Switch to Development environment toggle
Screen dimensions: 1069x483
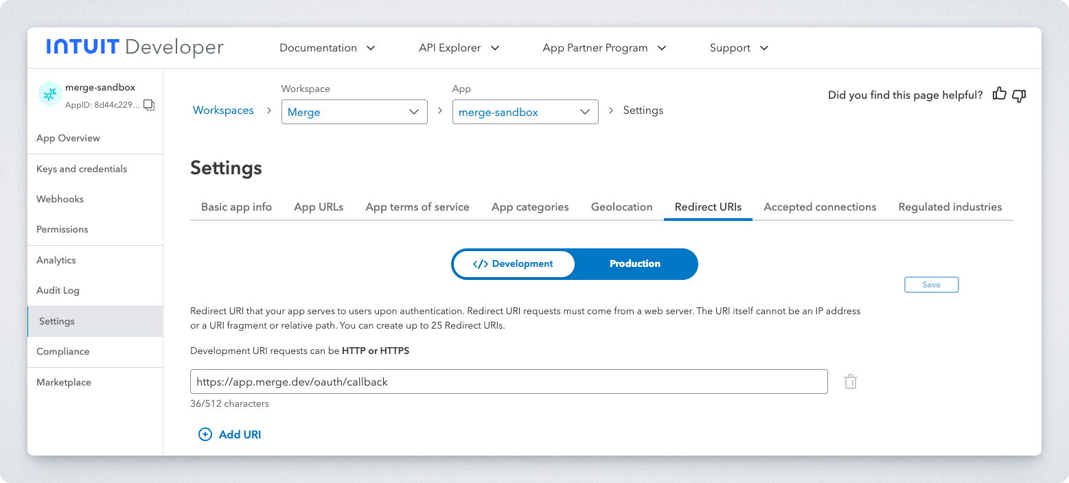(514, 264)
